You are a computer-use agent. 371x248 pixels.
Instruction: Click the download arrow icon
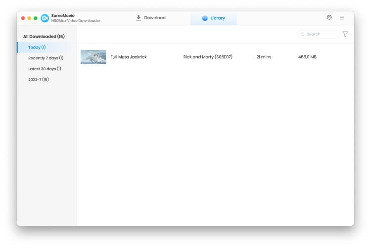click(139, 18)
